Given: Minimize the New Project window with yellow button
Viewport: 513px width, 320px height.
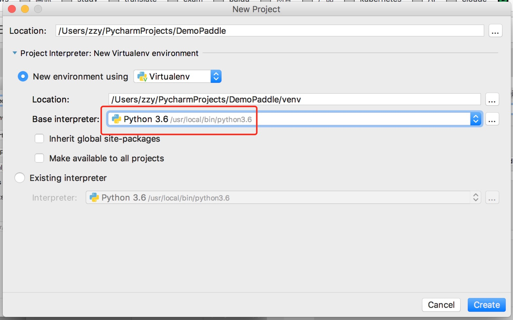Looking at the screenshot, I should [25, 9].
